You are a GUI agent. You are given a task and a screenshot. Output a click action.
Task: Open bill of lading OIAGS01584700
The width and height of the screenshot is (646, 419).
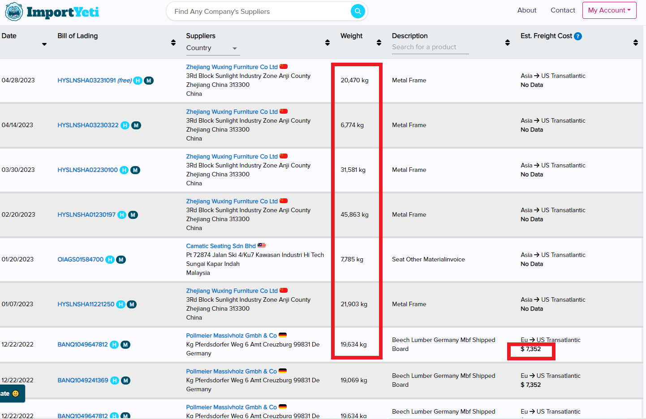(x=81, y=260)
